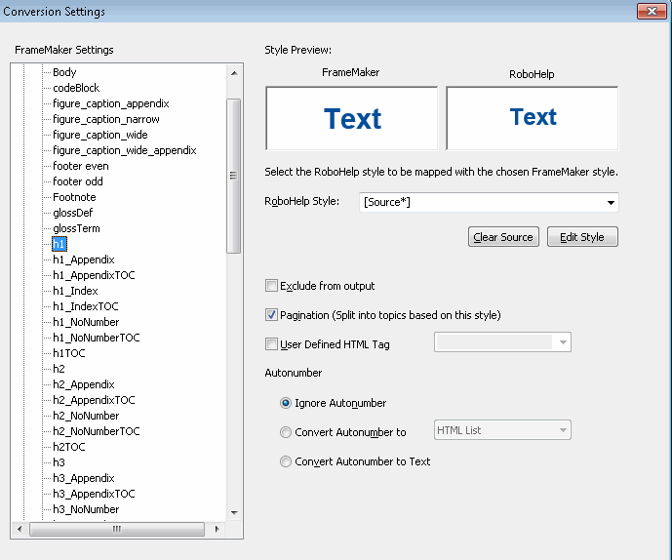Select the h3 style

click(x=59, y=462)
